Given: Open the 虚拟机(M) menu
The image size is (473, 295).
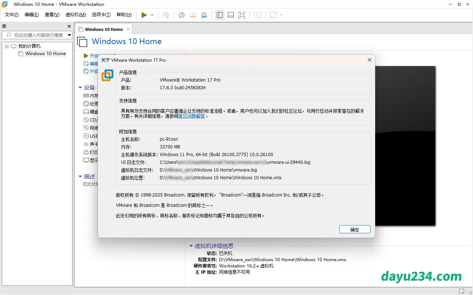Looking at the screenshot, I should tap(75, 15).
